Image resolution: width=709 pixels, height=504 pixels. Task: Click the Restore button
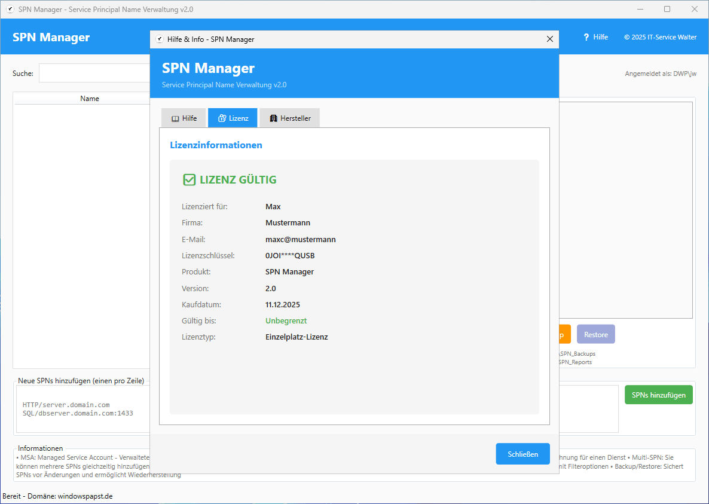pos(595,335)
